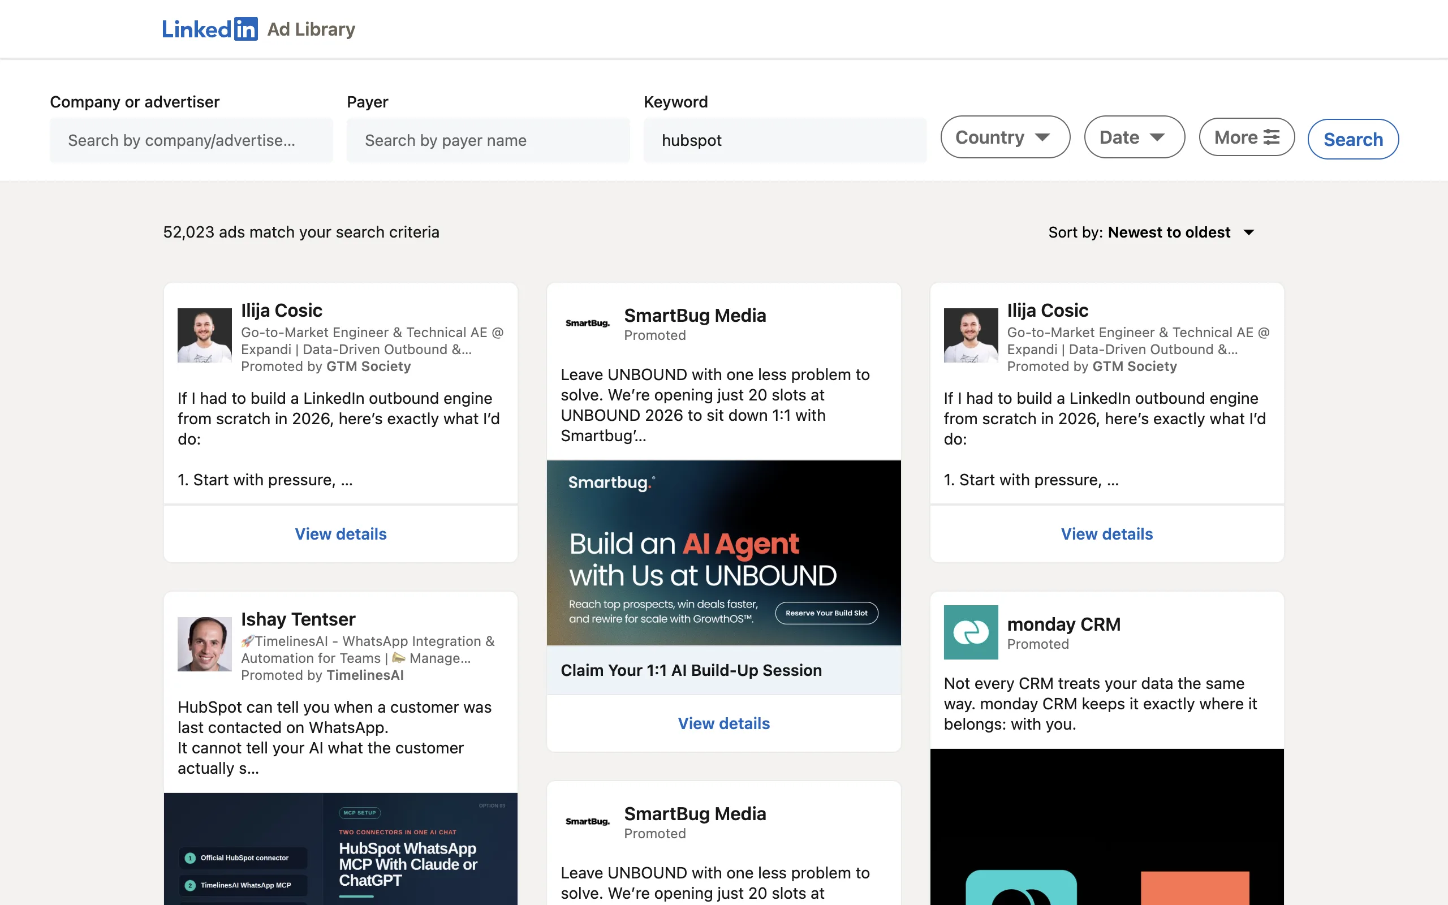
Task: Open the monday CRM ad black image
Action: [1106, 826]
